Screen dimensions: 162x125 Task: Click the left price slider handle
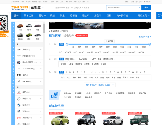pyautogui.click(x=67, y=44)
